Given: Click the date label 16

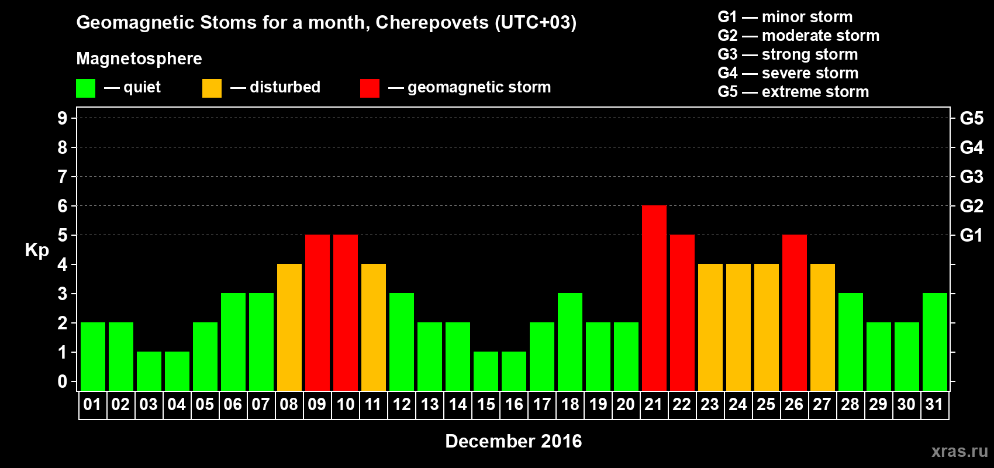Looking at the screenshot, I should click(x=514, y=405).
